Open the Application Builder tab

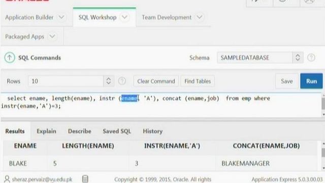click(29, 17)
